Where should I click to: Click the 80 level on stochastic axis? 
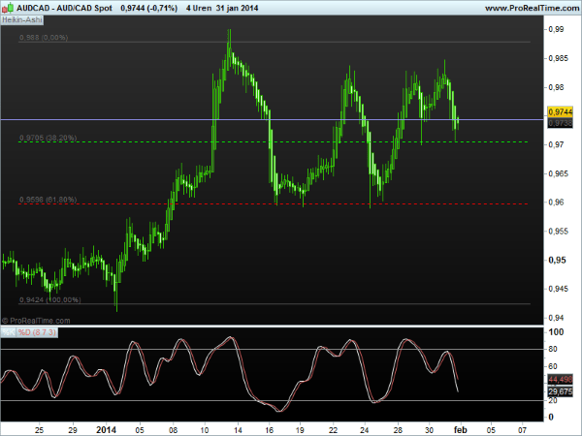click(553, 349)
